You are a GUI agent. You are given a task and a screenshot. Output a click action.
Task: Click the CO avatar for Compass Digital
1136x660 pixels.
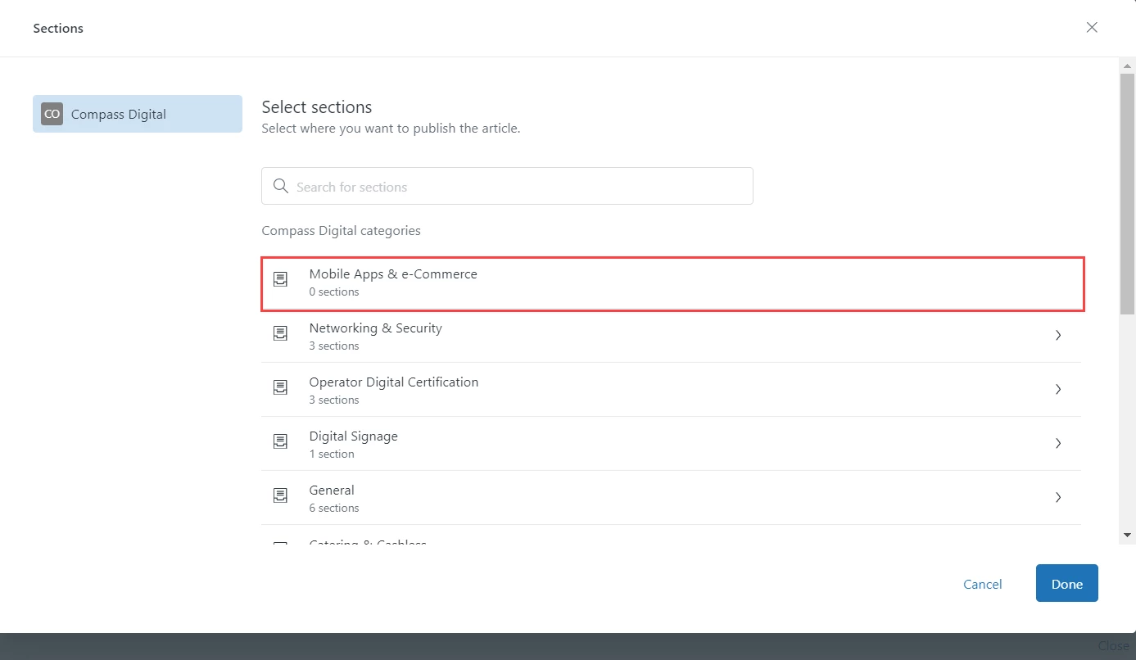click(x=52, y=114)
